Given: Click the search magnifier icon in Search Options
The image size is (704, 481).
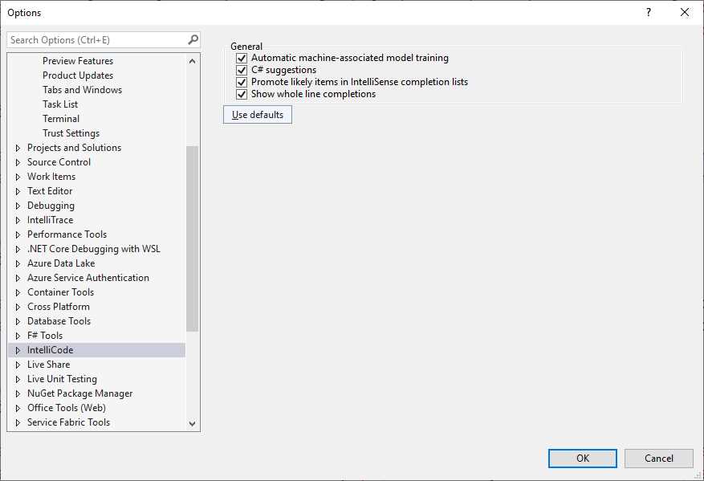Looking at the screenshot, I should click(x=192, y=39).
